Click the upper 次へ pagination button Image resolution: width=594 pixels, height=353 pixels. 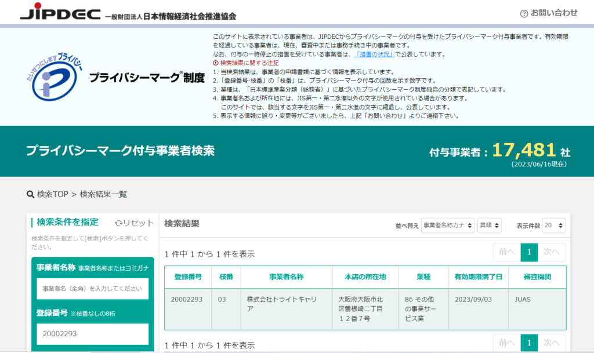[x=552, y=252]
